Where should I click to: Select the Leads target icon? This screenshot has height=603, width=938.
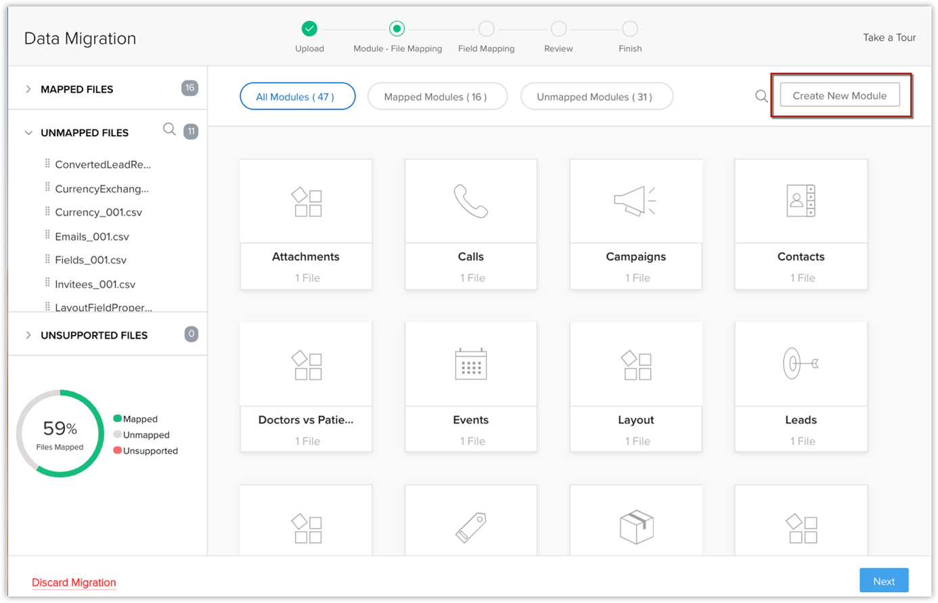pyautogui.click(x=800, y=364)
